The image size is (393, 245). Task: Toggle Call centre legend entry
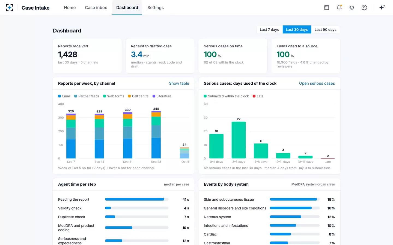(138, 96)
